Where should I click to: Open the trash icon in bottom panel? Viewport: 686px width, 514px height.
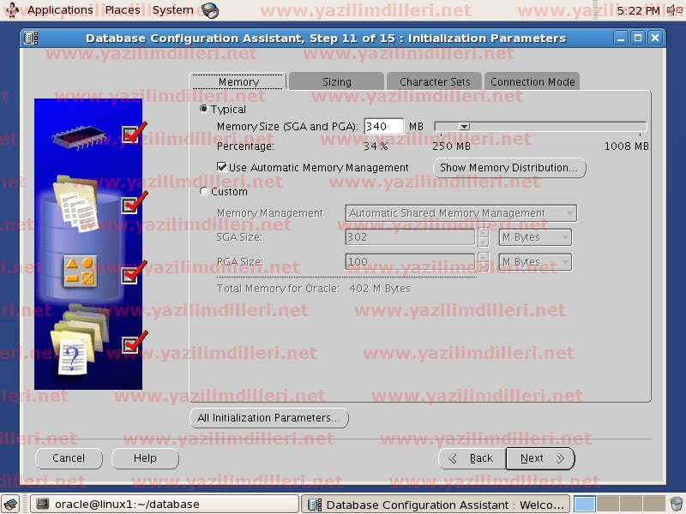[x=677, y=504]
